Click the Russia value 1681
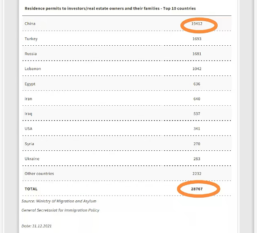This screenshot has height=233, width=257. point(197,54)
